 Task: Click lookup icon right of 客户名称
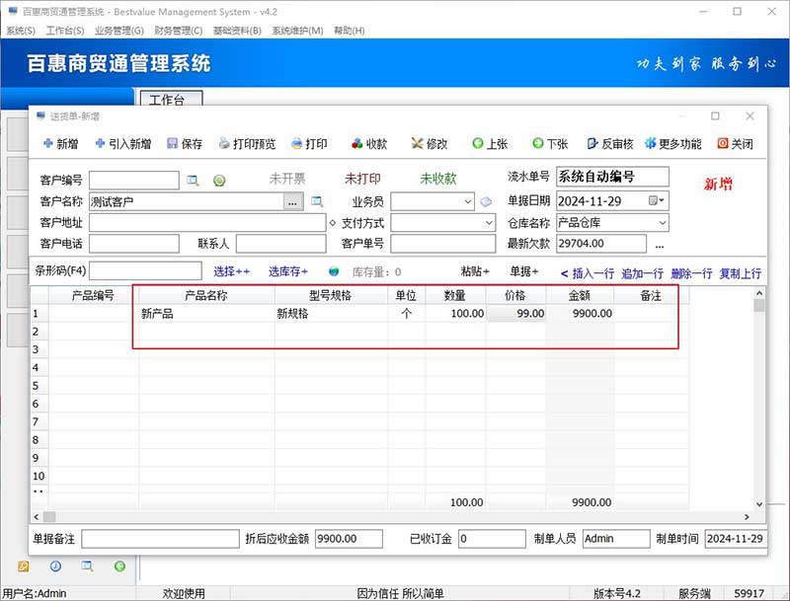317,202
